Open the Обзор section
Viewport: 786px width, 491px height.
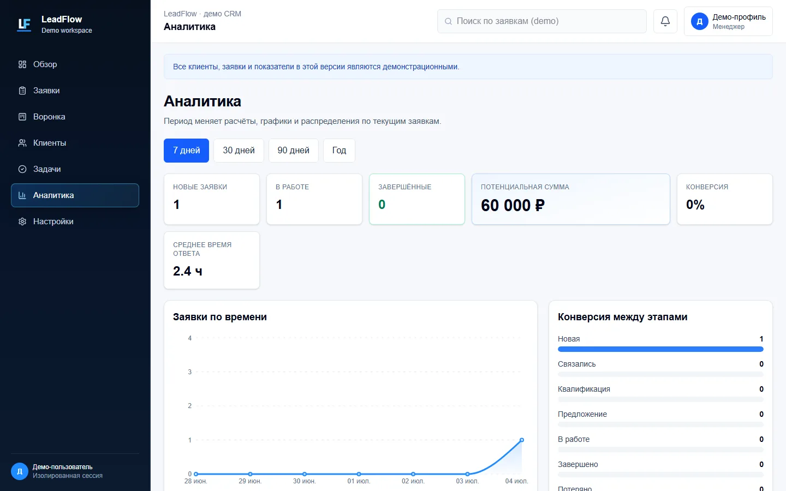(75, 64)
